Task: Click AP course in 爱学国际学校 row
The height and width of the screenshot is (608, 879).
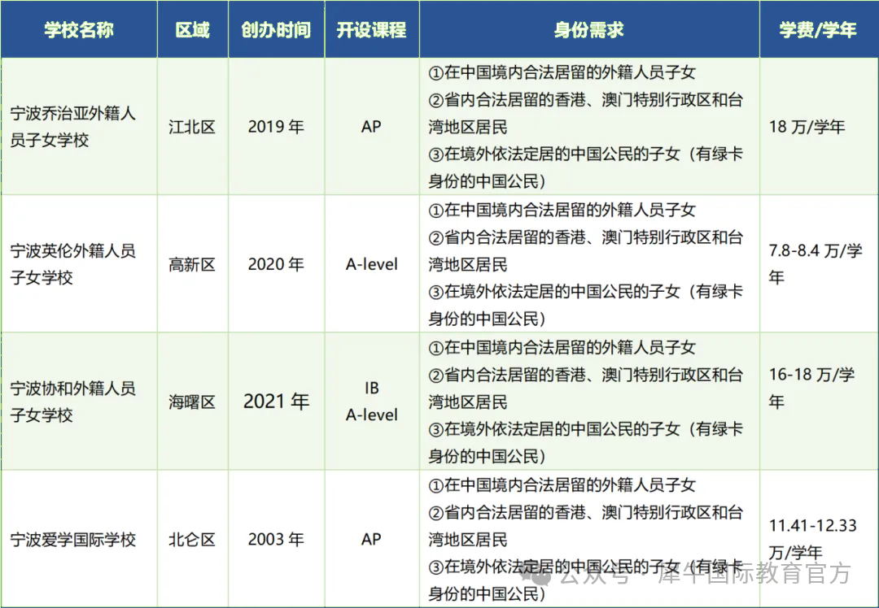Action: pyautogui.click(x=371, y=539)
